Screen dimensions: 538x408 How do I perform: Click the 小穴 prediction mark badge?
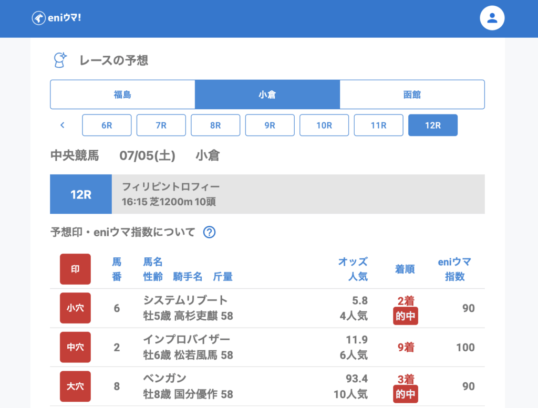click(75, 308)
